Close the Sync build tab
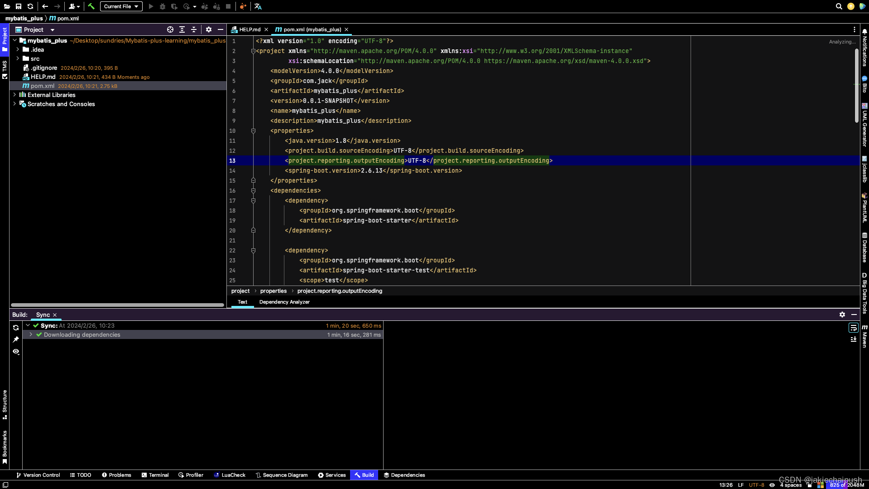Screen dimensions: 869x489 [x=55, y=315]
